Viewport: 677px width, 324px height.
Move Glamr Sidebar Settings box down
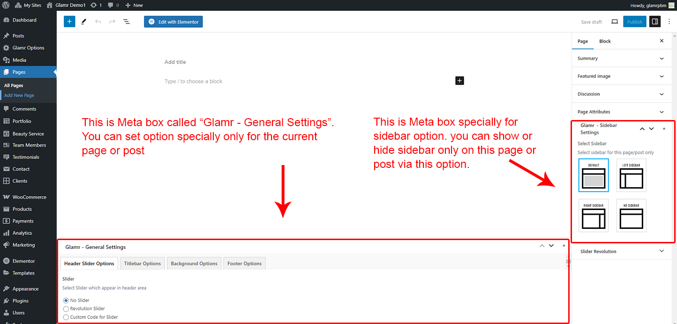(x=651, y=128)
